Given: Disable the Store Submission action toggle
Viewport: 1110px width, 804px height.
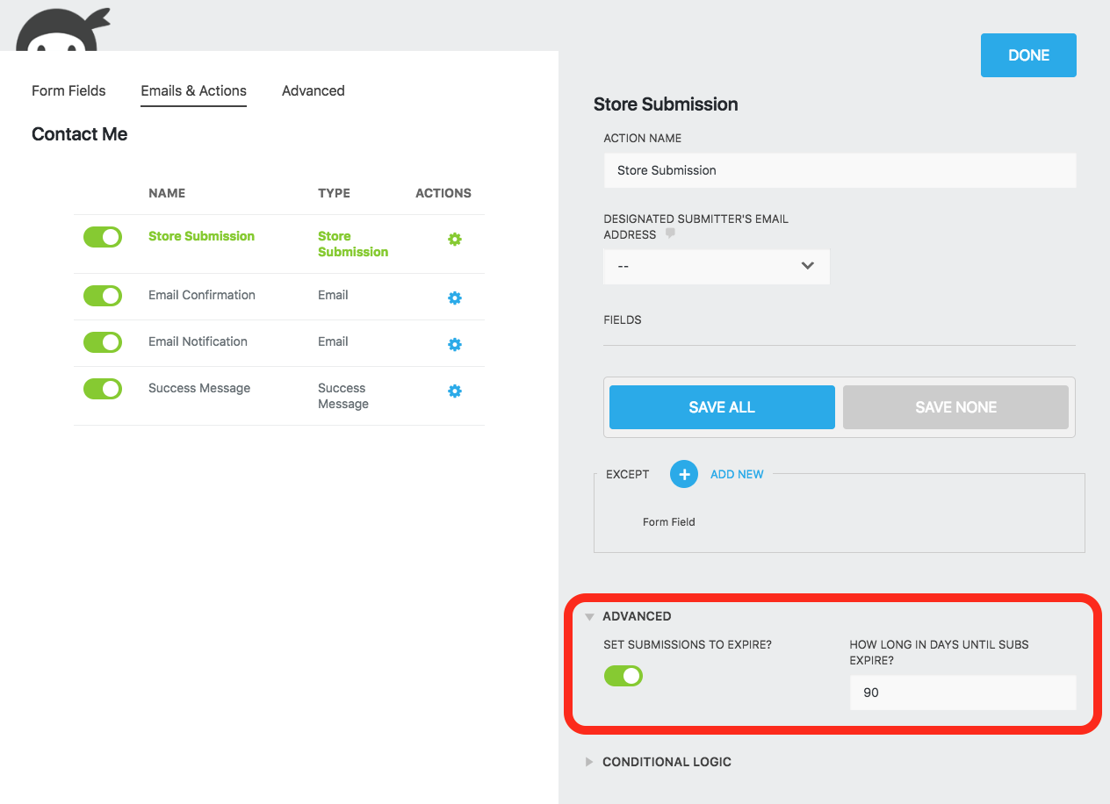Looking at the screenshot, I should [103, 237].
